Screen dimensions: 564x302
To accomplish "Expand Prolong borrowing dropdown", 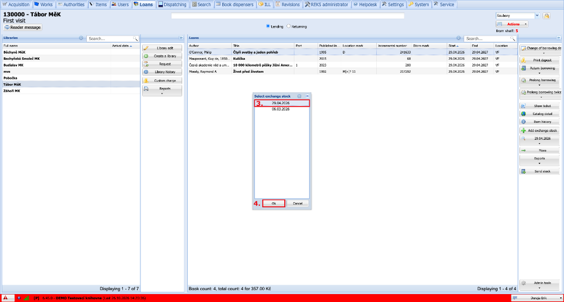I will (x=540, y=82).
